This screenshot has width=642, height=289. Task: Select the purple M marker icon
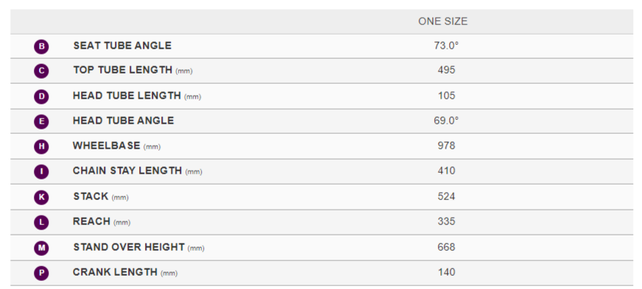pyautogui.click(x=41, y=248)
